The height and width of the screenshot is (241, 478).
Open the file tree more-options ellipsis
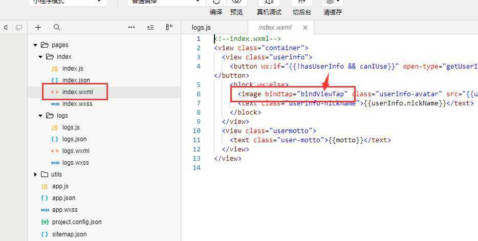tap(132, 27)
